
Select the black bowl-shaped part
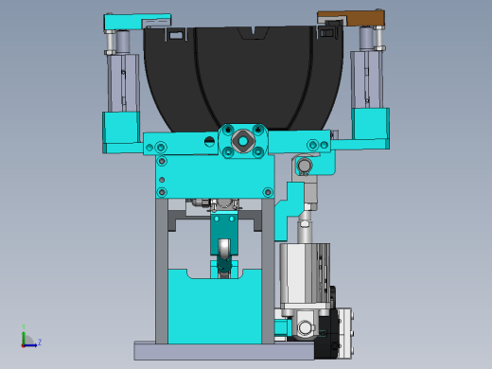[243, 79]
